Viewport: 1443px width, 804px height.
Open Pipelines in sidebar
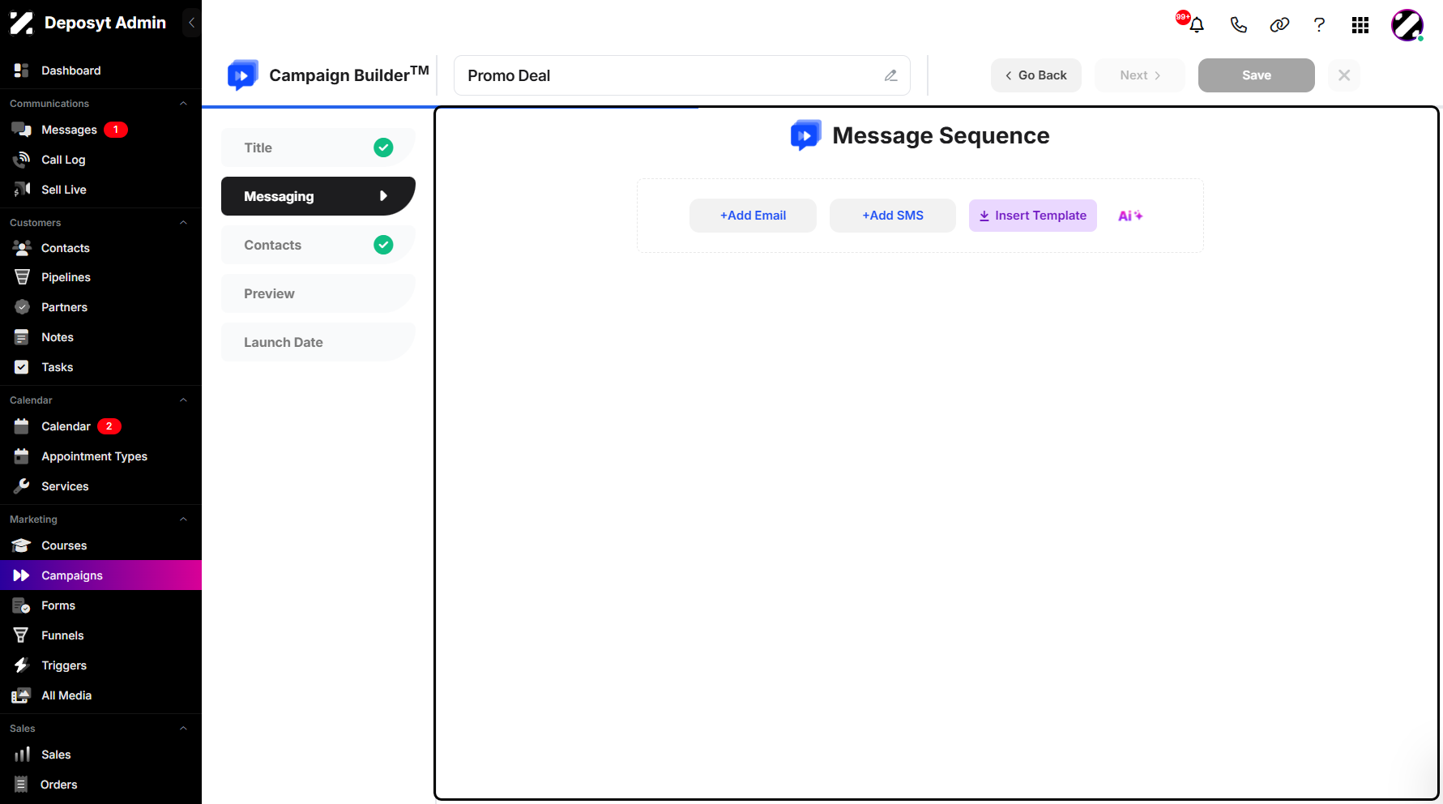[100, 277]
